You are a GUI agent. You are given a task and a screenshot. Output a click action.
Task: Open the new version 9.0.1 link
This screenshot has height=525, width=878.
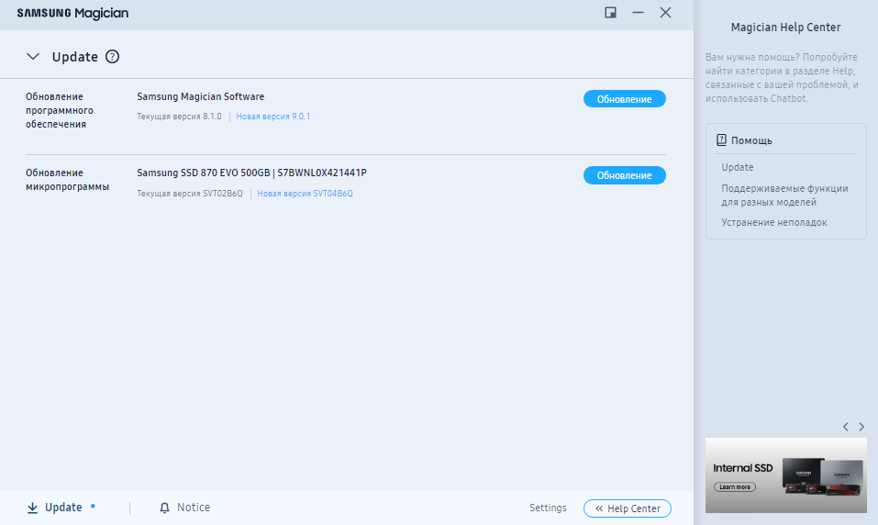pos(273,117)
